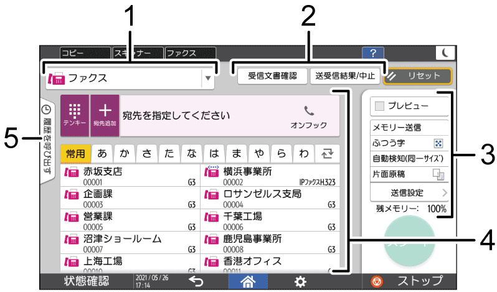Screen dimensions: 497x292
Task: Go to the Home screen
Action: (248, 281)
